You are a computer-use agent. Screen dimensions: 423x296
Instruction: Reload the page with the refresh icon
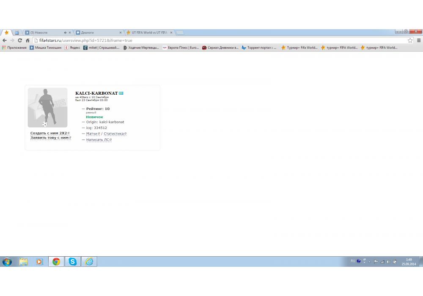(x=20, y=41)
